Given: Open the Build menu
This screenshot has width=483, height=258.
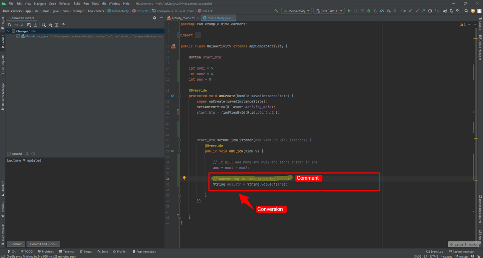Looking at the screenshot, I should [77, 3].
